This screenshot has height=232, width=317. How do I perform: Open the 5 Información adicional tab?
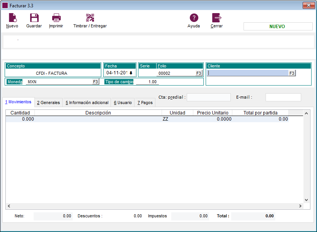click(x=87, y=103)
